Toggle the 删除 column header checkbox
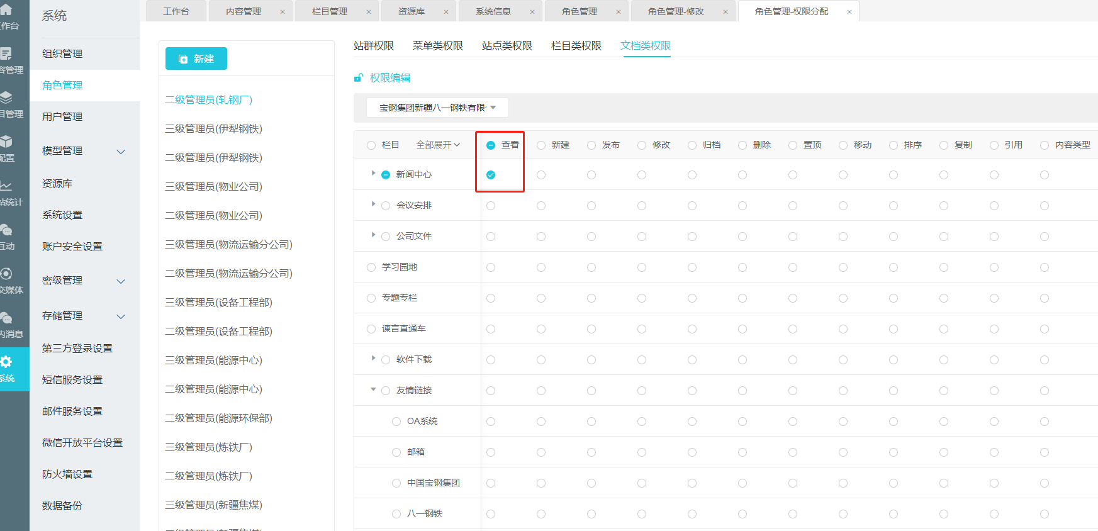Viewport: 1098px width, 531px height. [x=742, y=145]
